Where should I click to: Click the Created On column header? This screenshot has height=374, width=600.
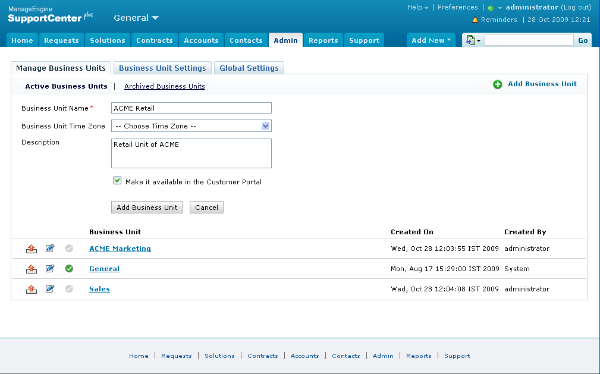coord(412,232)
